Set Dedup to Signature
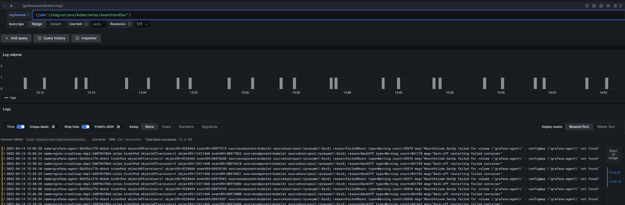Viewport: 625px width, 205px height. (x=209, y=127)
